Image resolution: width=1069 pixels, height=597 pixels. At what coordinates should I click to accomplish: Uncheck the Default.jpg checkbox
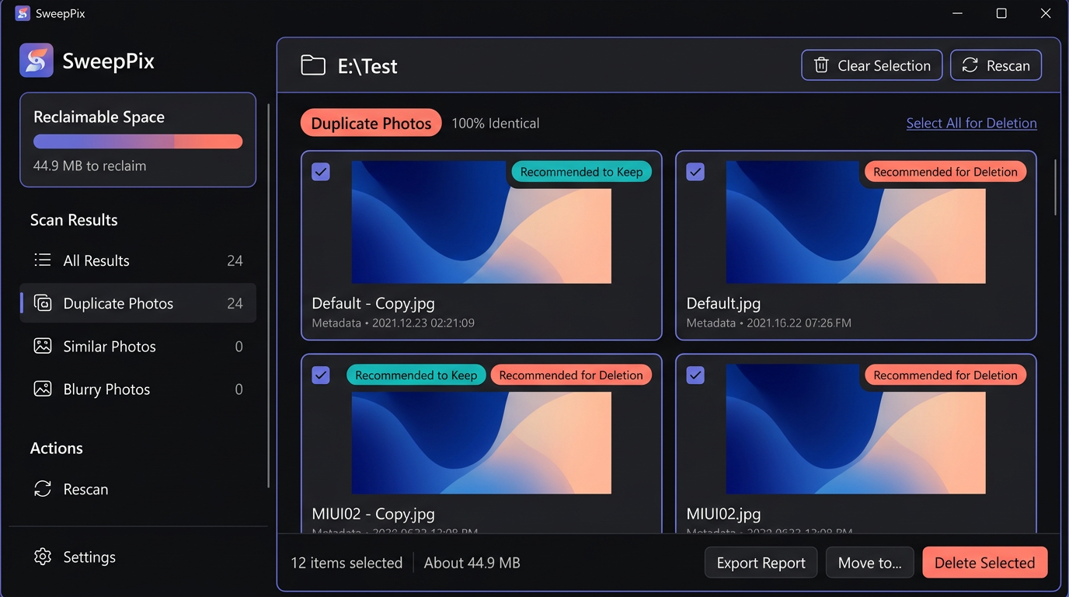pos(695,172)
